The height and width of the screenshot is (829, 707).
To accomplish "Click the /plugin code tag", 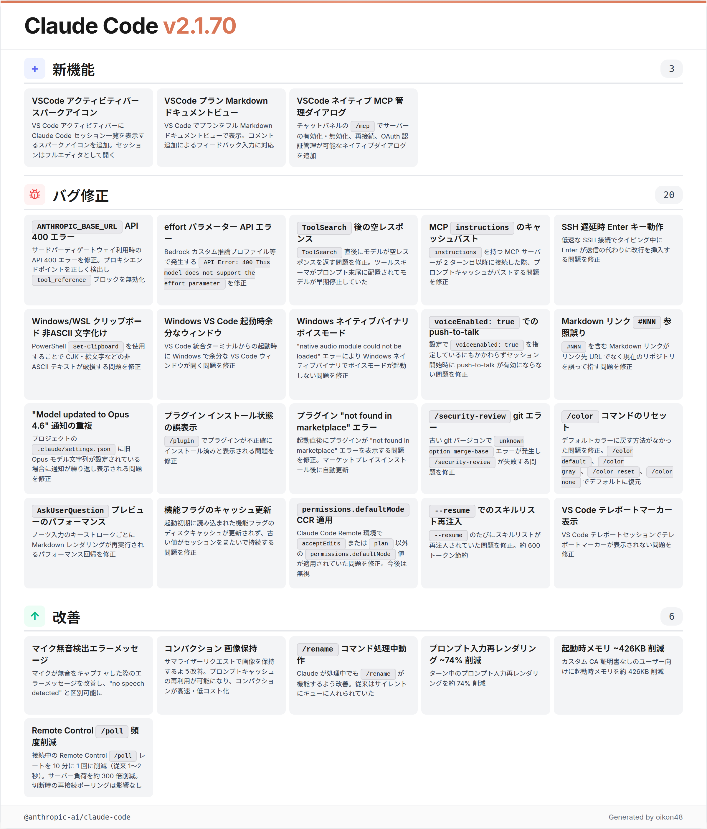I will pyautogui.click(x=181, y=441).
